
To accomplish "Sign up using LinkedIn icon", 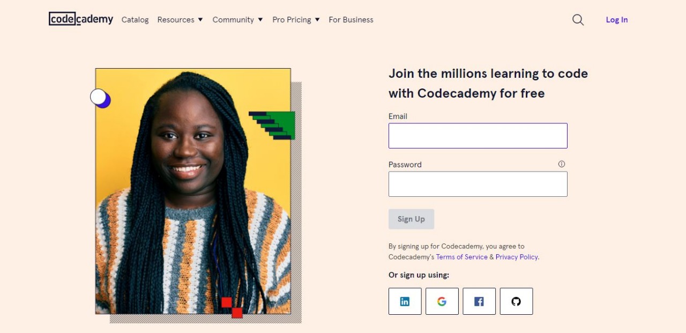I will coord(405,301).
